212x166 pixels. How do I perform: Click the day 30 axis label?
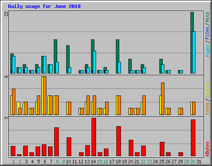click(193, 161)
